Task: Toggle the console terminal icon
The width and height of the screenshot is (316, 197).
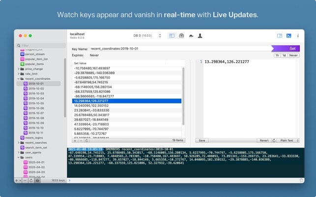Action: tap(289, 36)
